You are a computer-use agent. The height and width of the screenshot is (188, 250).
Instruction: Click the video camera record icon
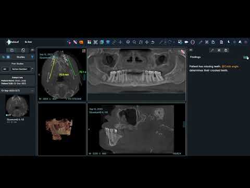pos(186,42)
